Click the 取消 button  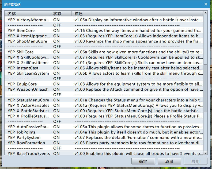169,161
